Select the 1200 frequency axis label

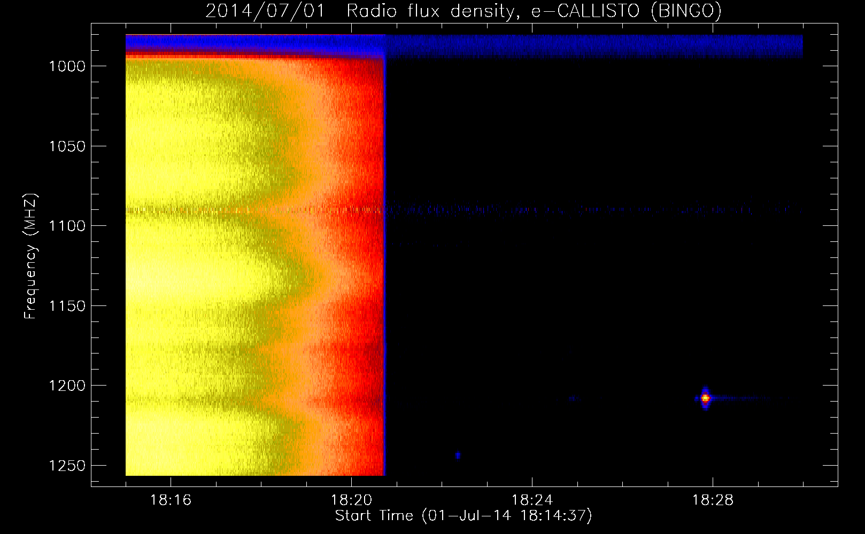(67, 386)
